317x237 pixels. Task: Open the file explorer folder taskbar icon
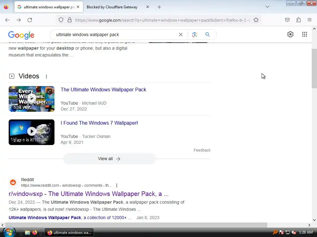(x=27, y=233)
